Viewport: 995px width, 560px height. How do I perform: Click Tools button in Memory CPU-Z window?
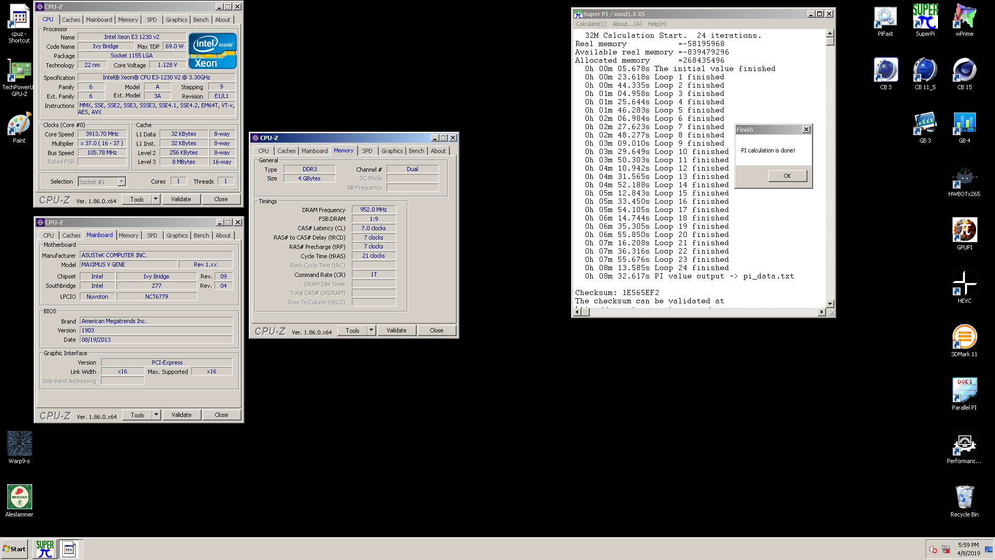[x=352, y=330]
